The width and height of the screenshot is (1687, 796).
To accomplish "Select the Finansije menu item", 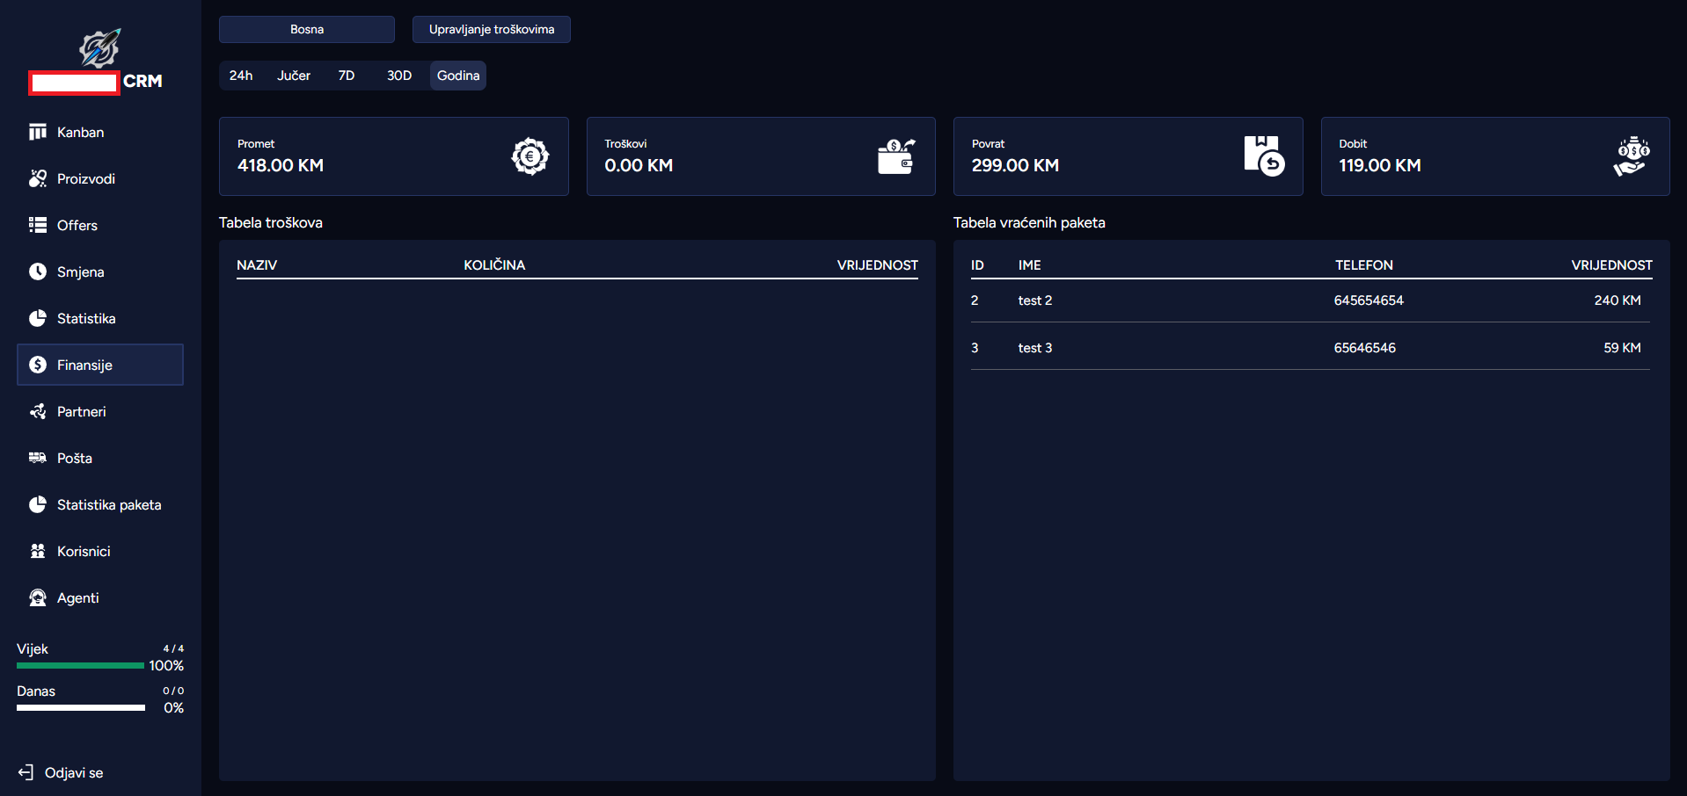I will (x=100, y=365).
